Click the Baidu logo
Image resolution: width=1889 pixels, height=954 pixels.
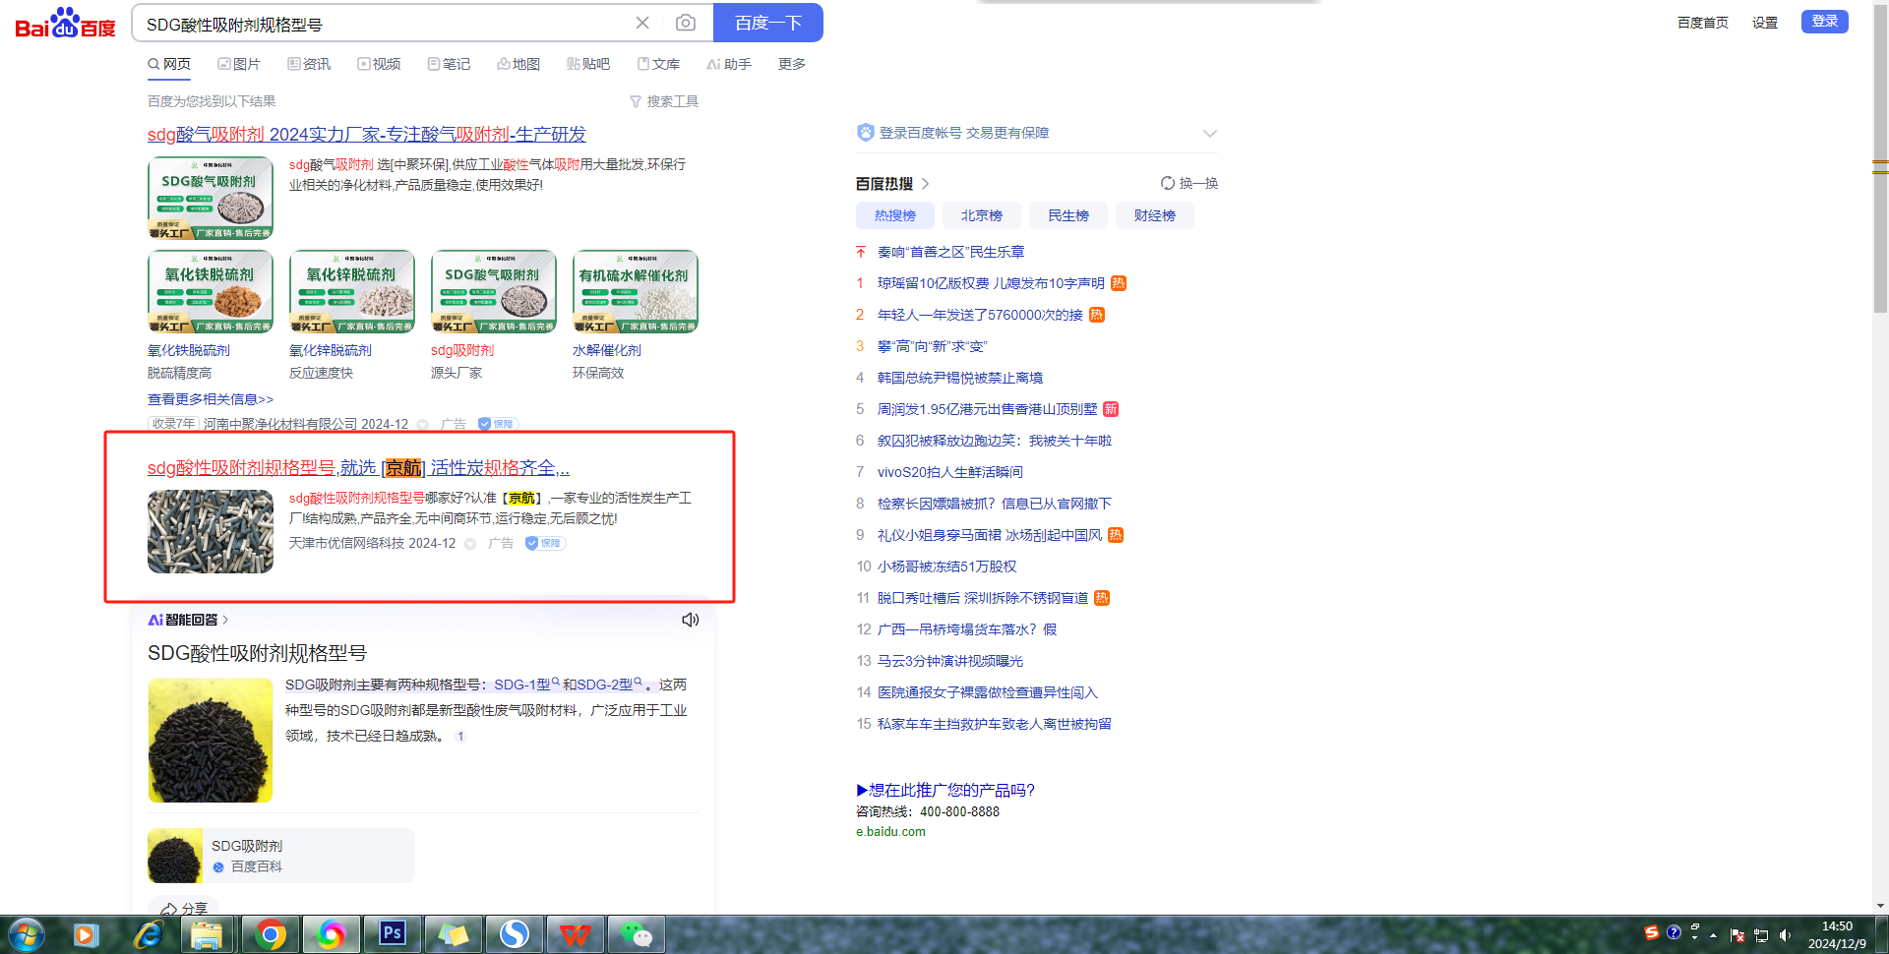[65, 24]
